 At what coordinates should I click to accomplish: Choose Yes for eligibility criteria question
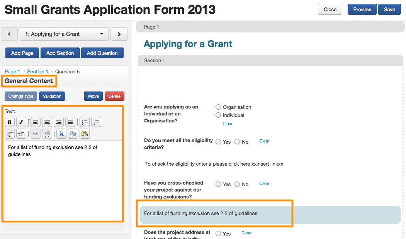[x=219, y=142]
